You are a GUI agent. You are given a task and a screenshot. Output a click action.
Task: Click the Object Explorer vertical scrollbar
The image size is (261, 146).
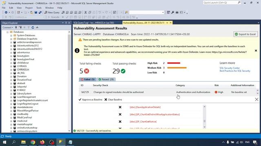(69, 82)
